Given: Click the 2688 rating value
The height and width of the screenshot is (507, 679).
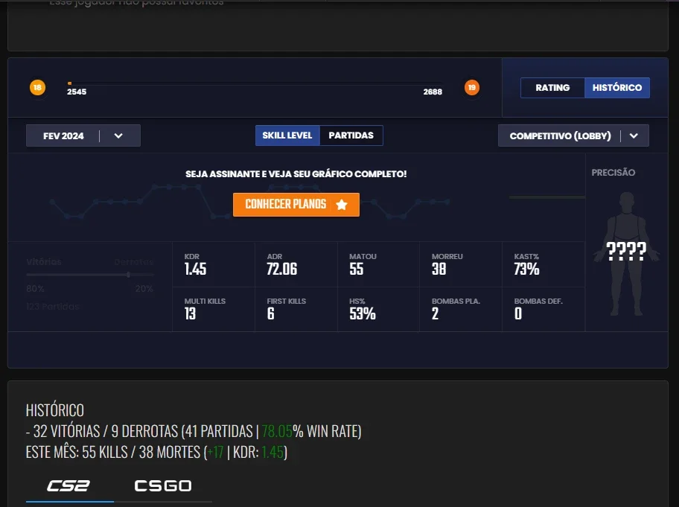Looking at the screenshot, I should coord(433,92).
